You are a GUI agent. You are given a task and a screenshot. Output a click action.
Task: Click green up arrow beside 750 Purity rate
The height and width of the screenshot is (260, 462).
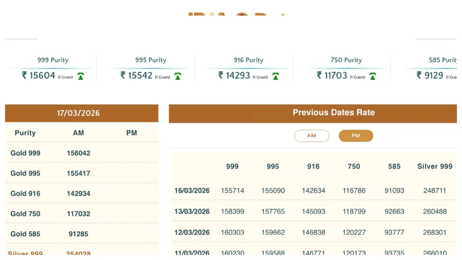[373, 76]
